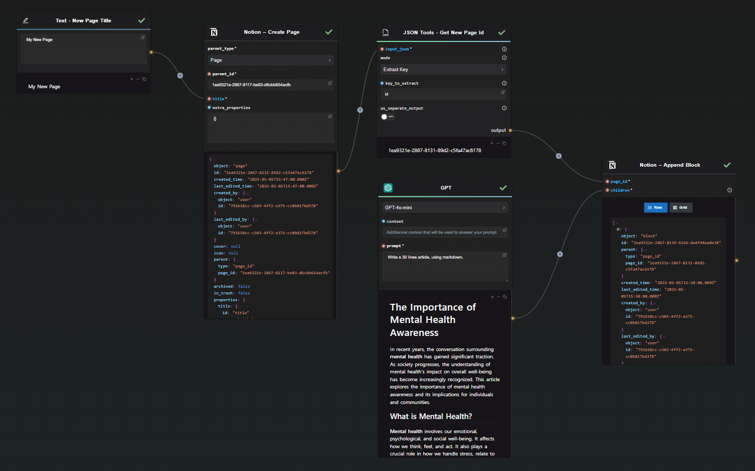Click the pencil icon on Text node
Viewport: 755px width, 471px height.
tap(25, 21)
